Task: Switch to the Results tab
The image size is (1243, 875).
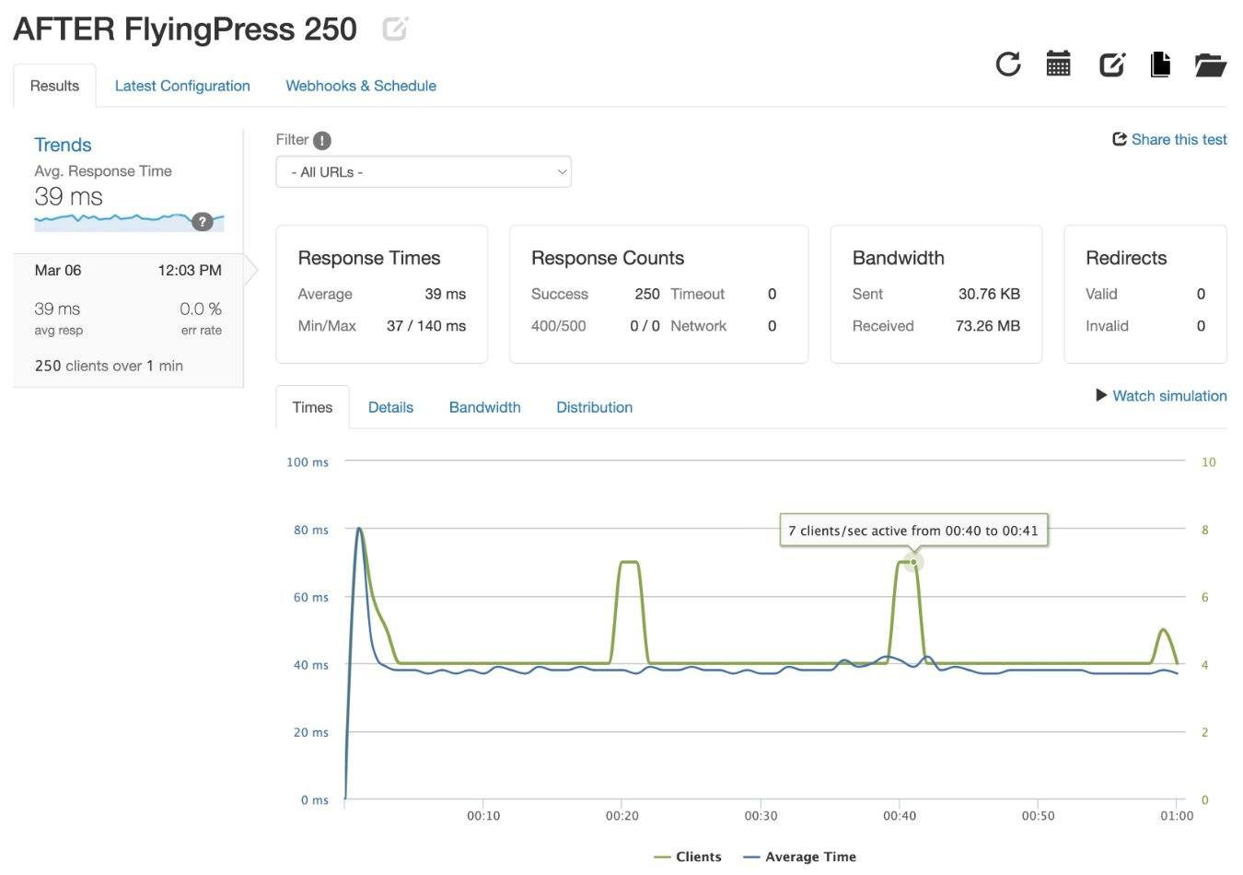Action: [x=54, y=86]
